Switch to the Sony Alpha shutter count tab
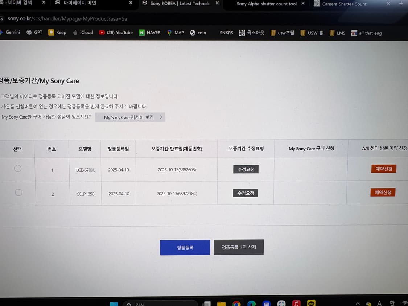The width and height of the screenshot is (408, 306). (268, 4)
